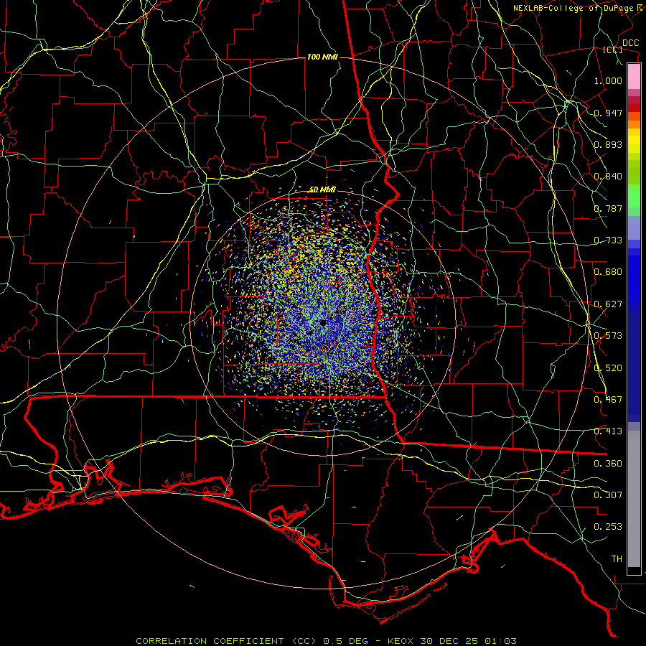Click the radar site center dot
This screenshot has height=646, width=646.
323,322
